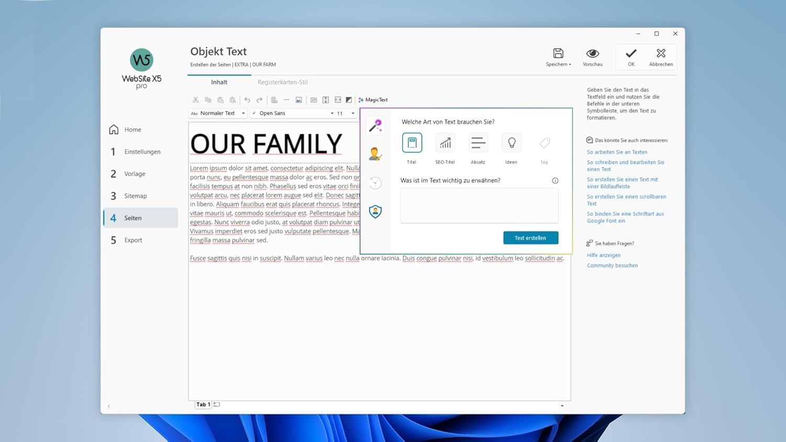
Task: Expand the font size 11 dropdown
Action: click(x=346, y=113)
